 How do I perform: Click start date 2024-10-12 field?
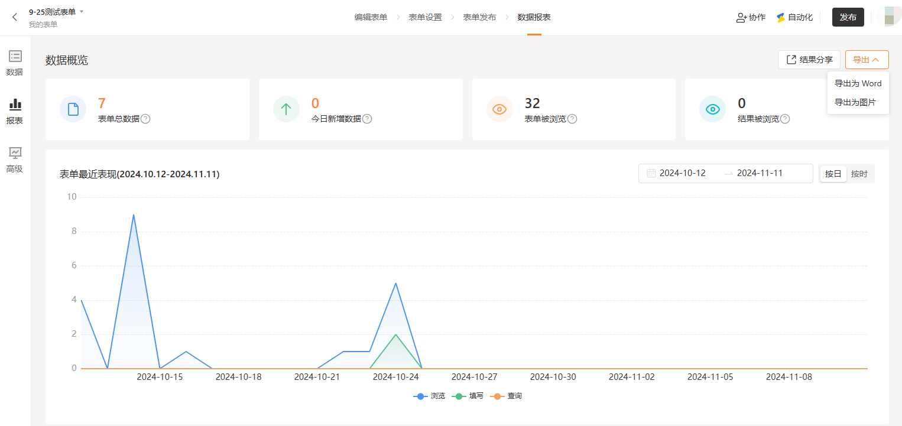[682, 173]
